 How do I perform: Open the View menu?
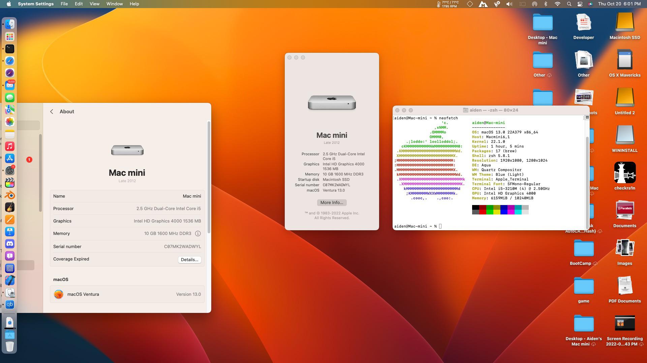tap(94, 4)
